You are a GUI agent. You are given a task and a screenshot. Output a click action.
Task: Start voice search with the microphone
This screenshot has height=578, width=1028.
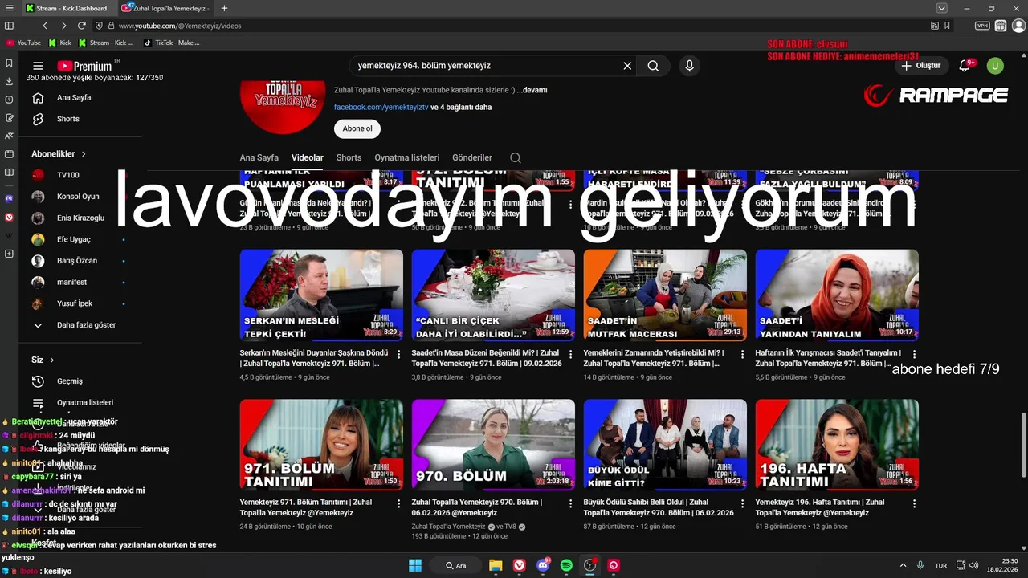[689, 66]
